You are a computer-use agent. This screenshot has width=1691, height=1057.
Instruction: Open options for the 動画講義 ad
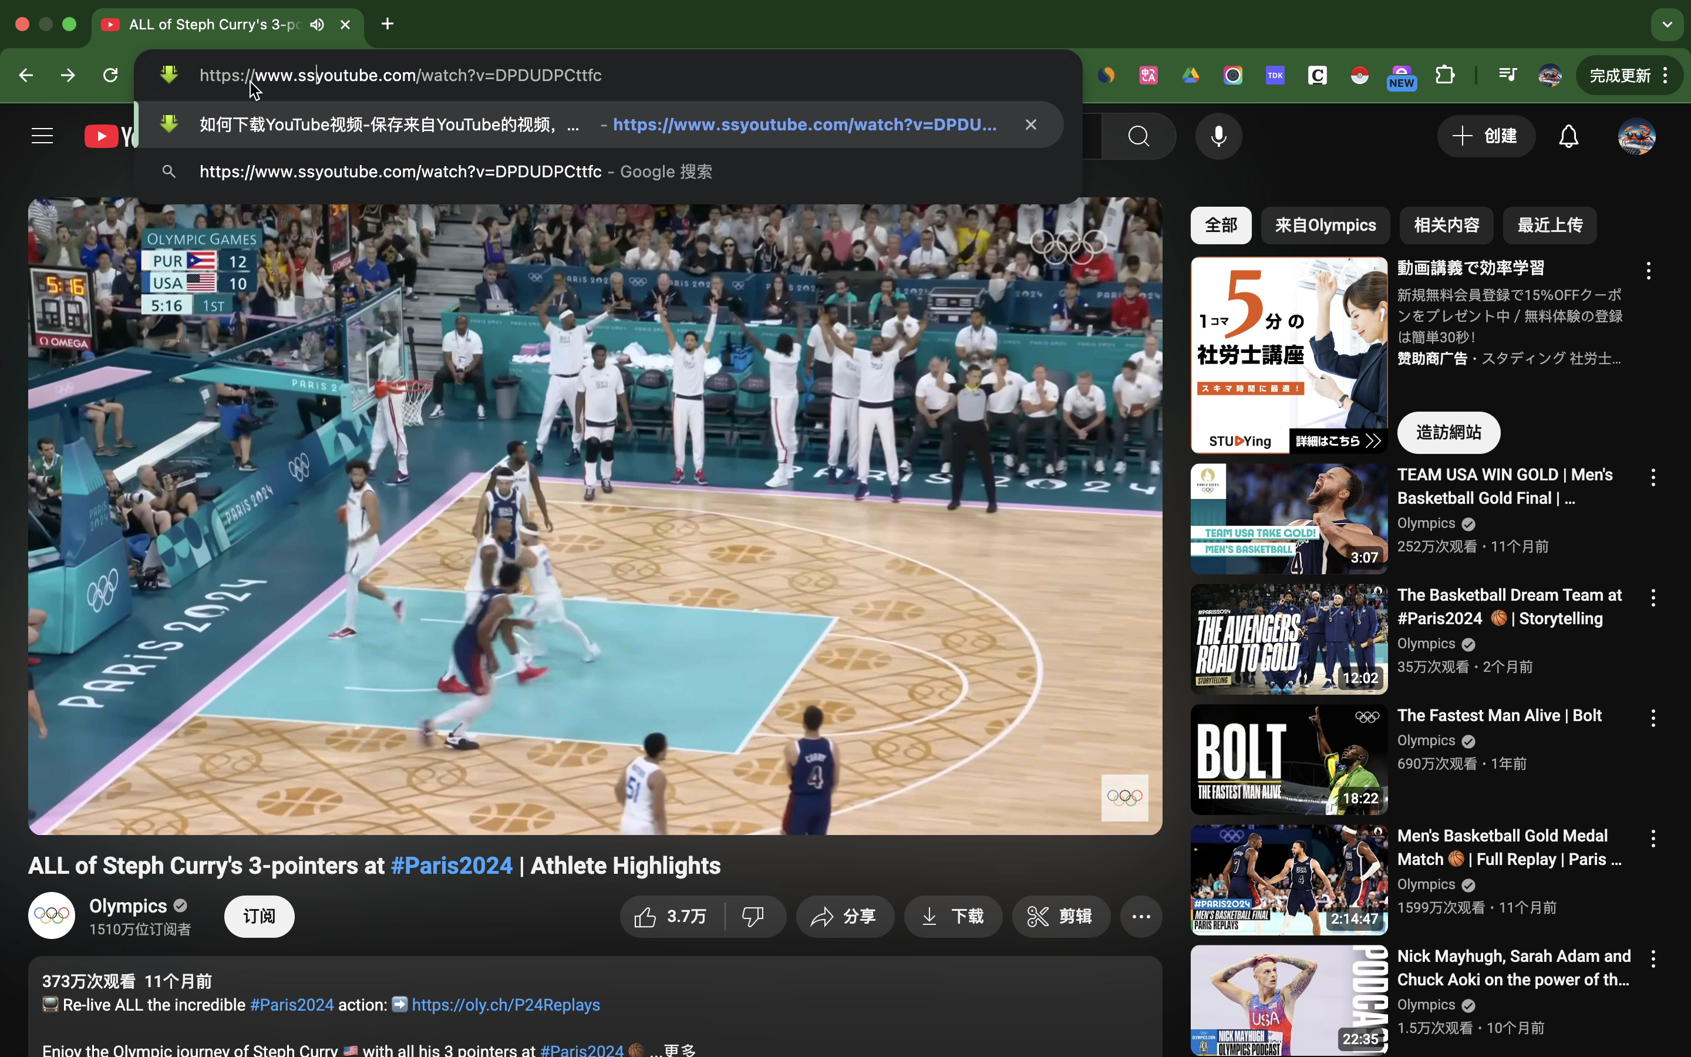1648,271
